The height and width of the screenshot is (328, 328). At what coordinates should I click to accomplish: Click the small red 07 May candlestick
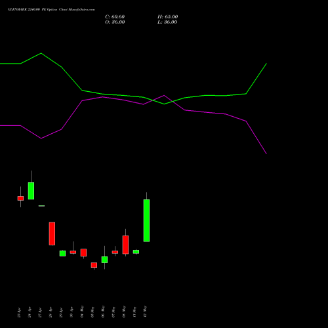(115, 252)
